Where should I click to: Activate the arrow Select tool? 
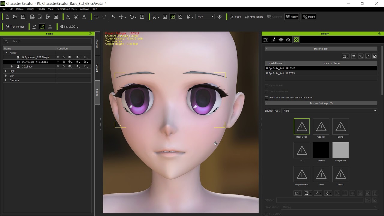113,17
